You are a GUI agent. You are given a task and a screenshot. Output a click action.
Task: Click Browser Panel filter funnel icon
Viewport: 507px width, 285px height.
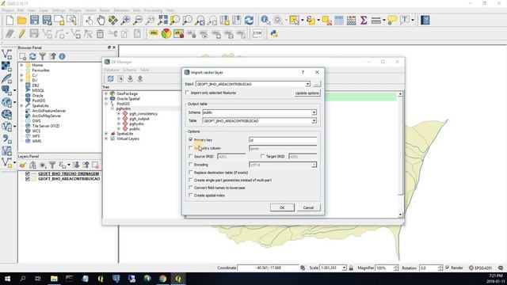coord(42,56)
